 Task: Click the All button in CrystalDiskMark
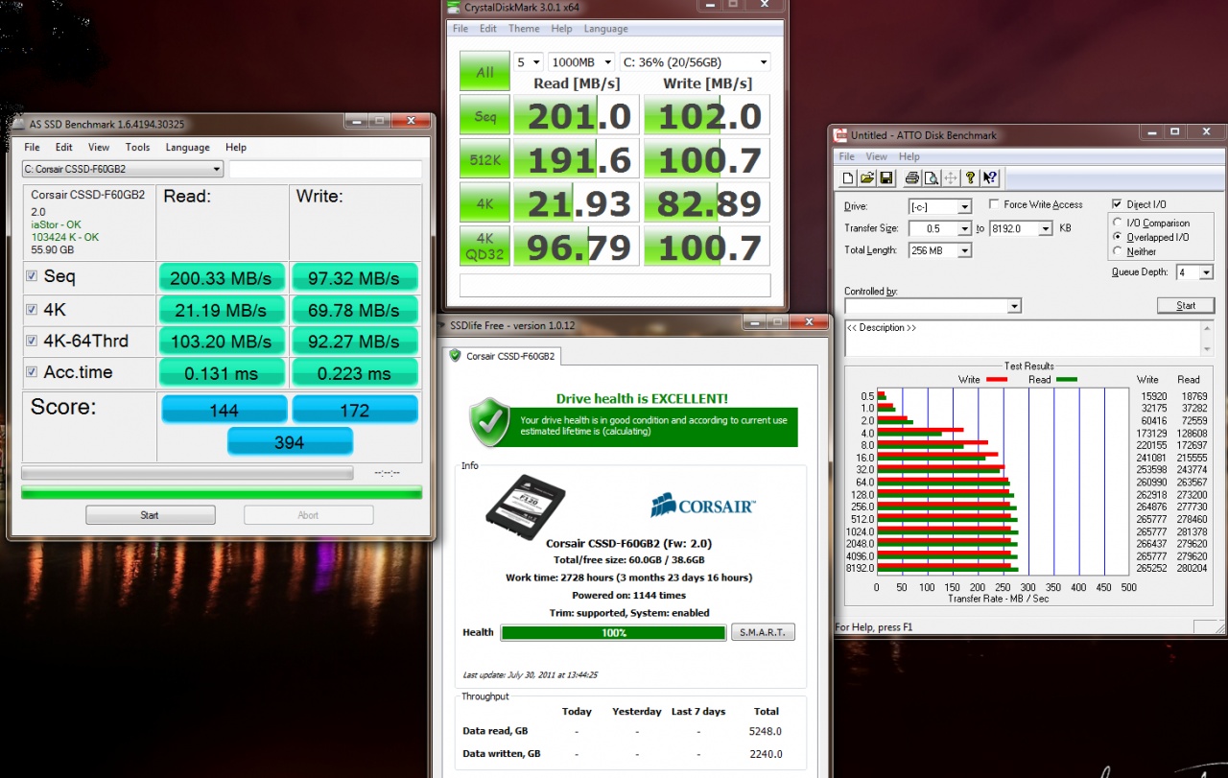(x=484, y=71)
